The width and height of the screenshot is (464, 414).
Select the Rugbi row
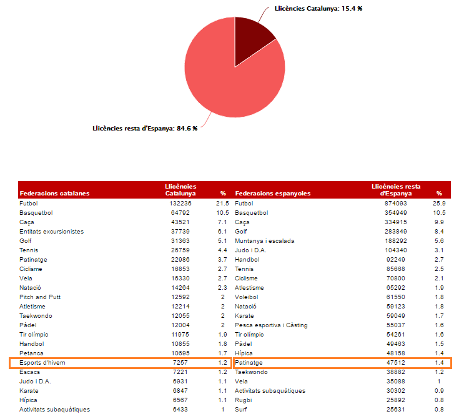tap(244, 400)
